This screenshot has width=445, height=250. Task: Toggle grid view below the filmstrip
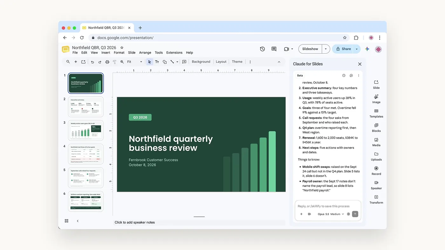(66, 221)
